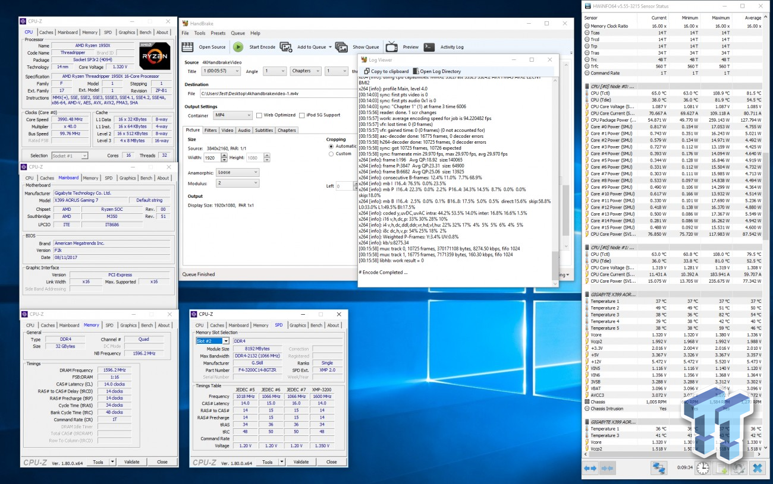Click the HWiNFO clock reset-timer icon
The width and height of the screenshot is (773, 484).
703,468
